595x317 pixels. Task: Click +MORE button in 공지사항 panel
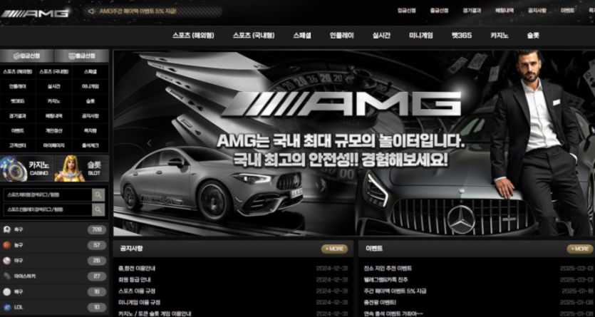coord(334,249)
